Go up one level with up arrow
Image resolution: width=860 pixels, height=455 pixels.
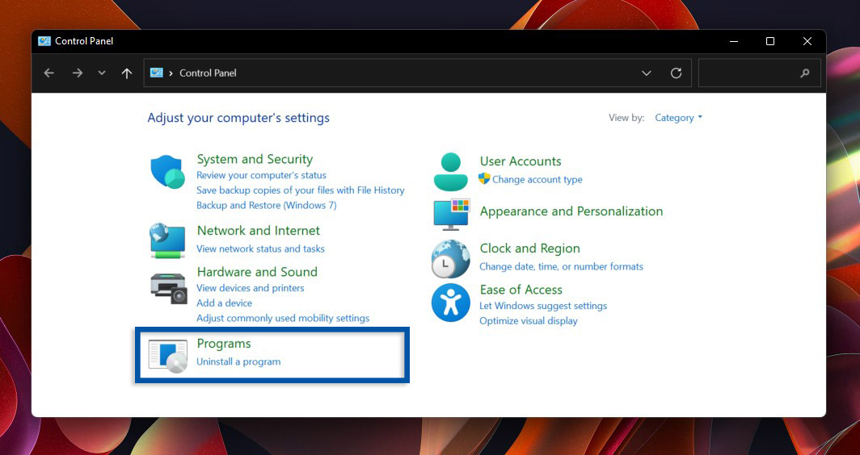click(x=127, y=73)
